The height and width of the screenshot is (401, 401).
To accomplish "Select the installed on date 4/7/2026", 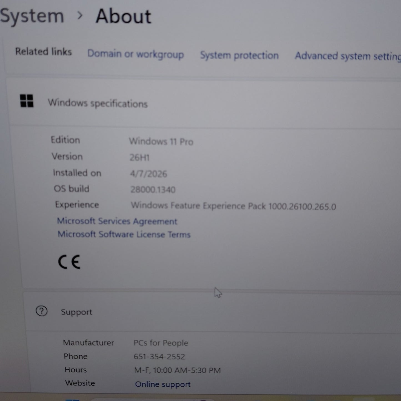I will point(148,174).
